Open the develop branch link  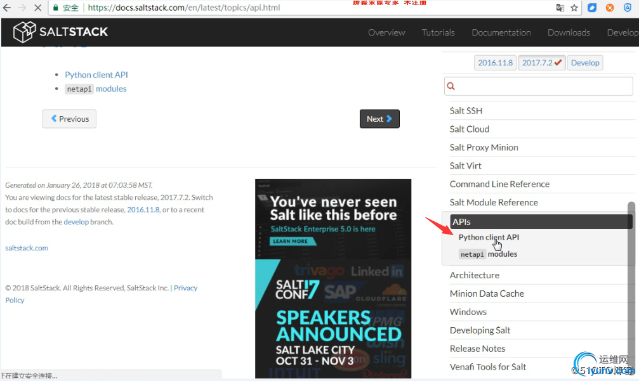tap(76, 222)
